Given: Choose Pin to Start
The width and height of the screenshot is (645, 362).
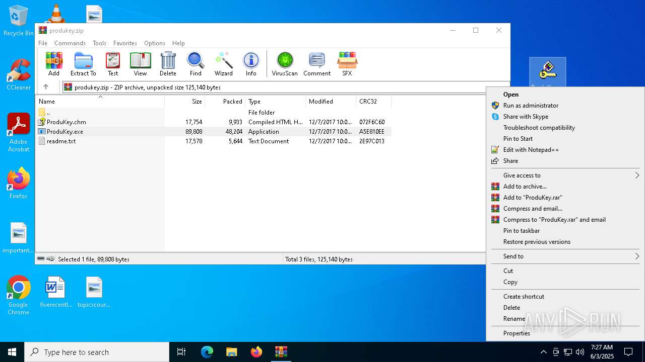Looking at the screenshot, I should tap(565, 139).
